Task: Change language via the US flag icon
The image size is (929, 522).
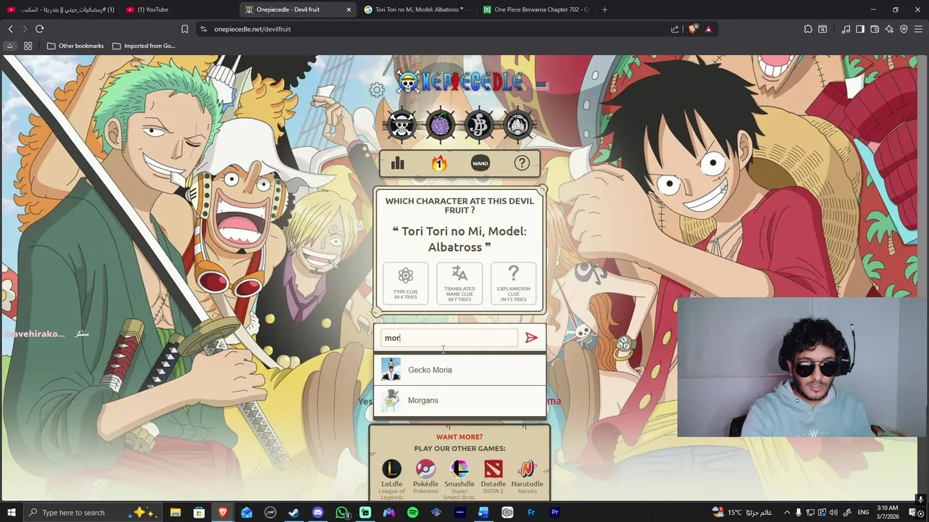Action: click(542, 86)
